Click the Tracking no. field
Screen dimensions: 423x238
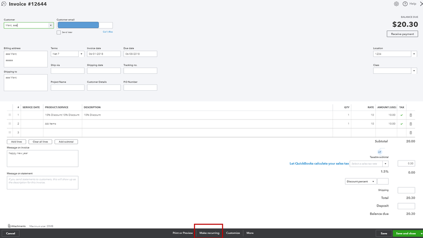pyautogui.click(x=140, y=71)
